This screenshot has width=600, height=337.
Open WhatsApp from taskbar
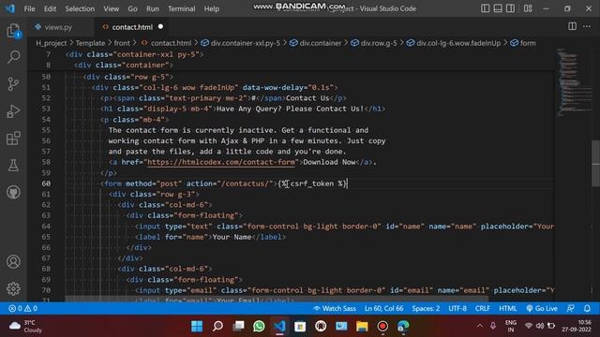point(259,326)
